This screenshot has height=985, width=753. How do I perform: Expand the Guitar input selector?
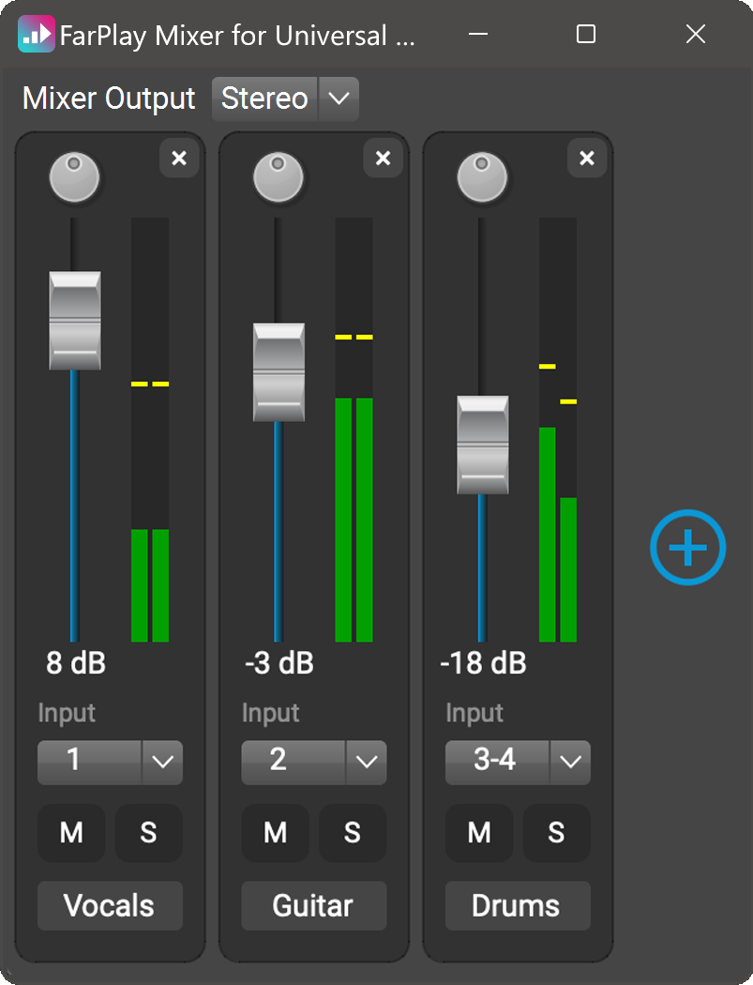click(x=366, y=762)
